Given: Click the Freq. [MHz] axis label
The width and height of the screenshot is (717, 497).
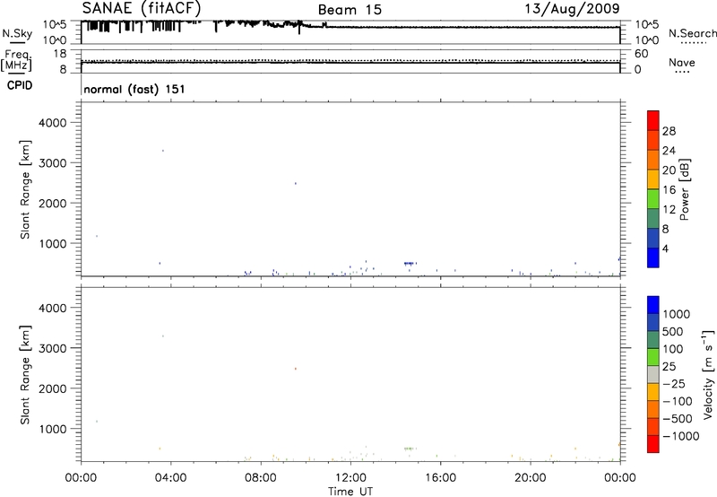Looking at the screenshot, I should point(16,60).
